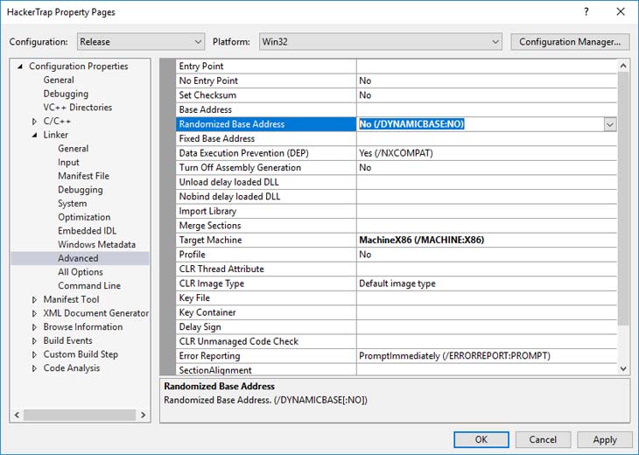
Task: Select General under Configuration Properties
Action: click(x=59, y=80)
